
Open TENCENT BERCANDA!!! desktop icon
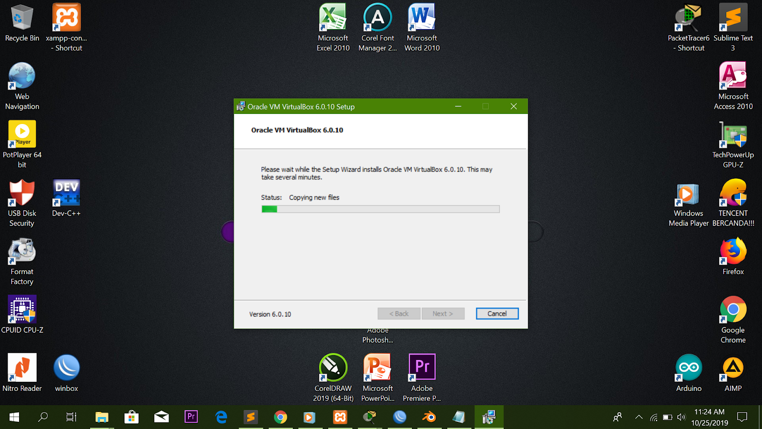[x=733, y=203]
